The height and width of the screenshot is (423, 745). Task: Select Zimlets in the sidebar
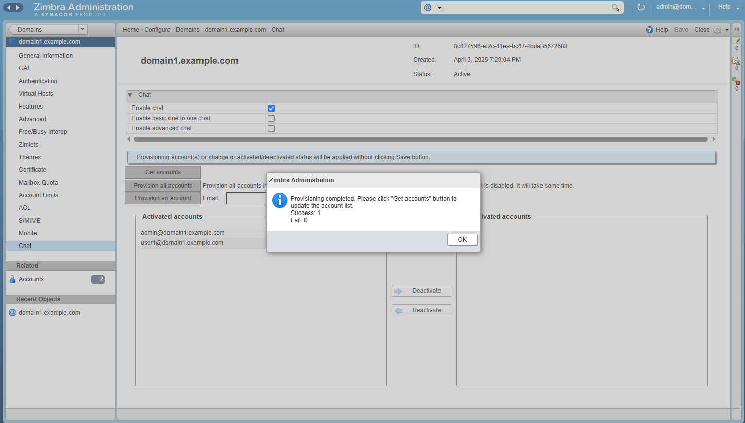[28, 145]
